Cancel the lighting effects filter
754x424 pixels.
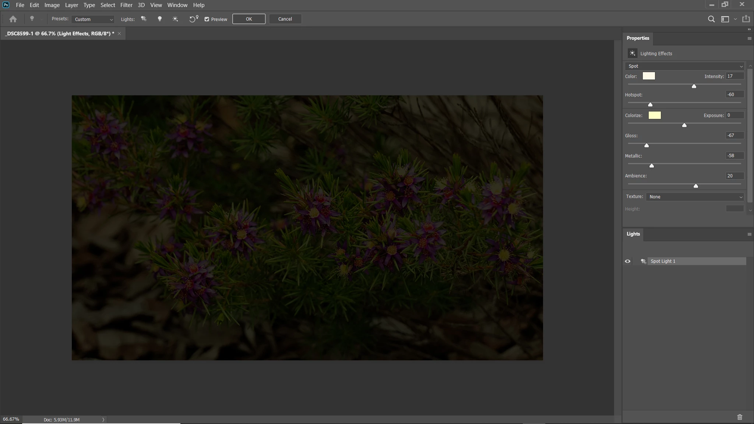(285, 19)
